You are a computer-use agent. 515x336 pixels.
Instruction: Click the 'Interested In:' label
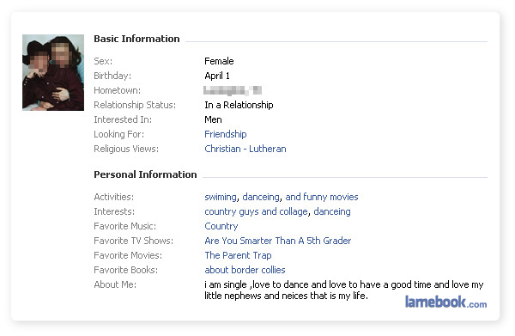[x=123, y=119]
